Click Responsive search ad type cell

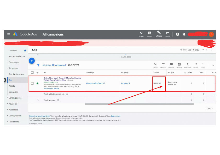coord(172,83)
